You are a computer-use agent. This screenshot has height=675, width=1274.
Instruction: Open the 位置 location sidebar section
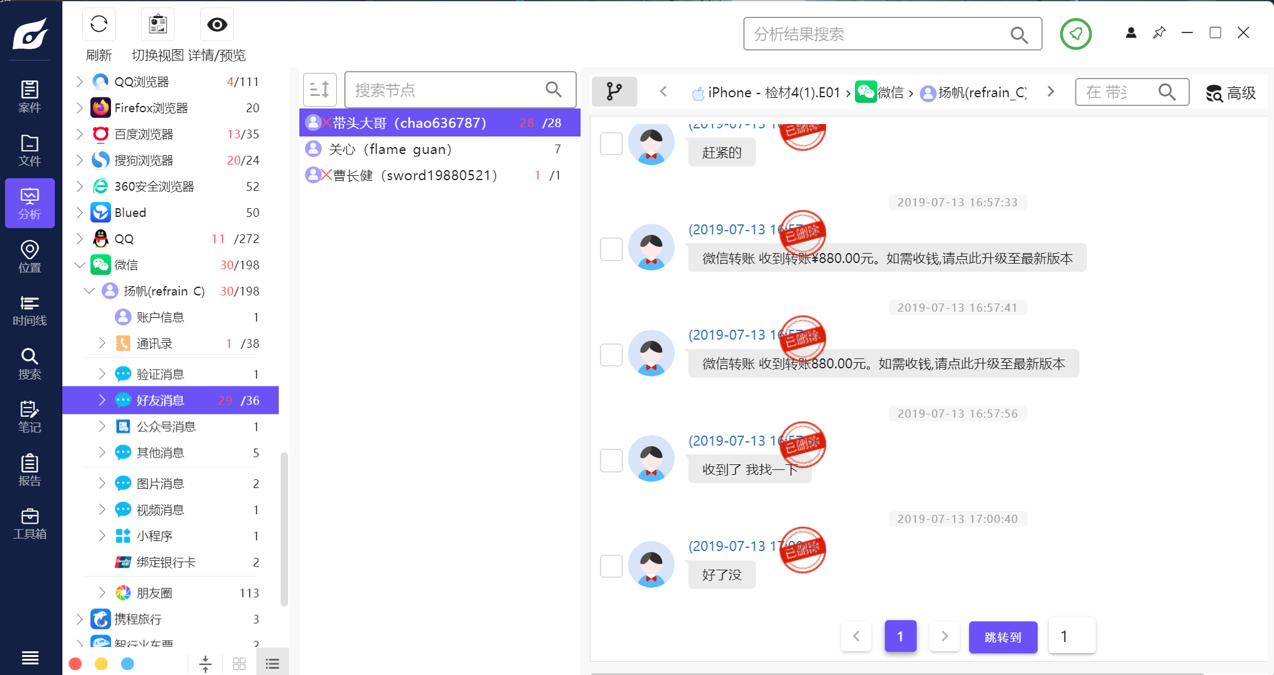(x=30, y=257)
